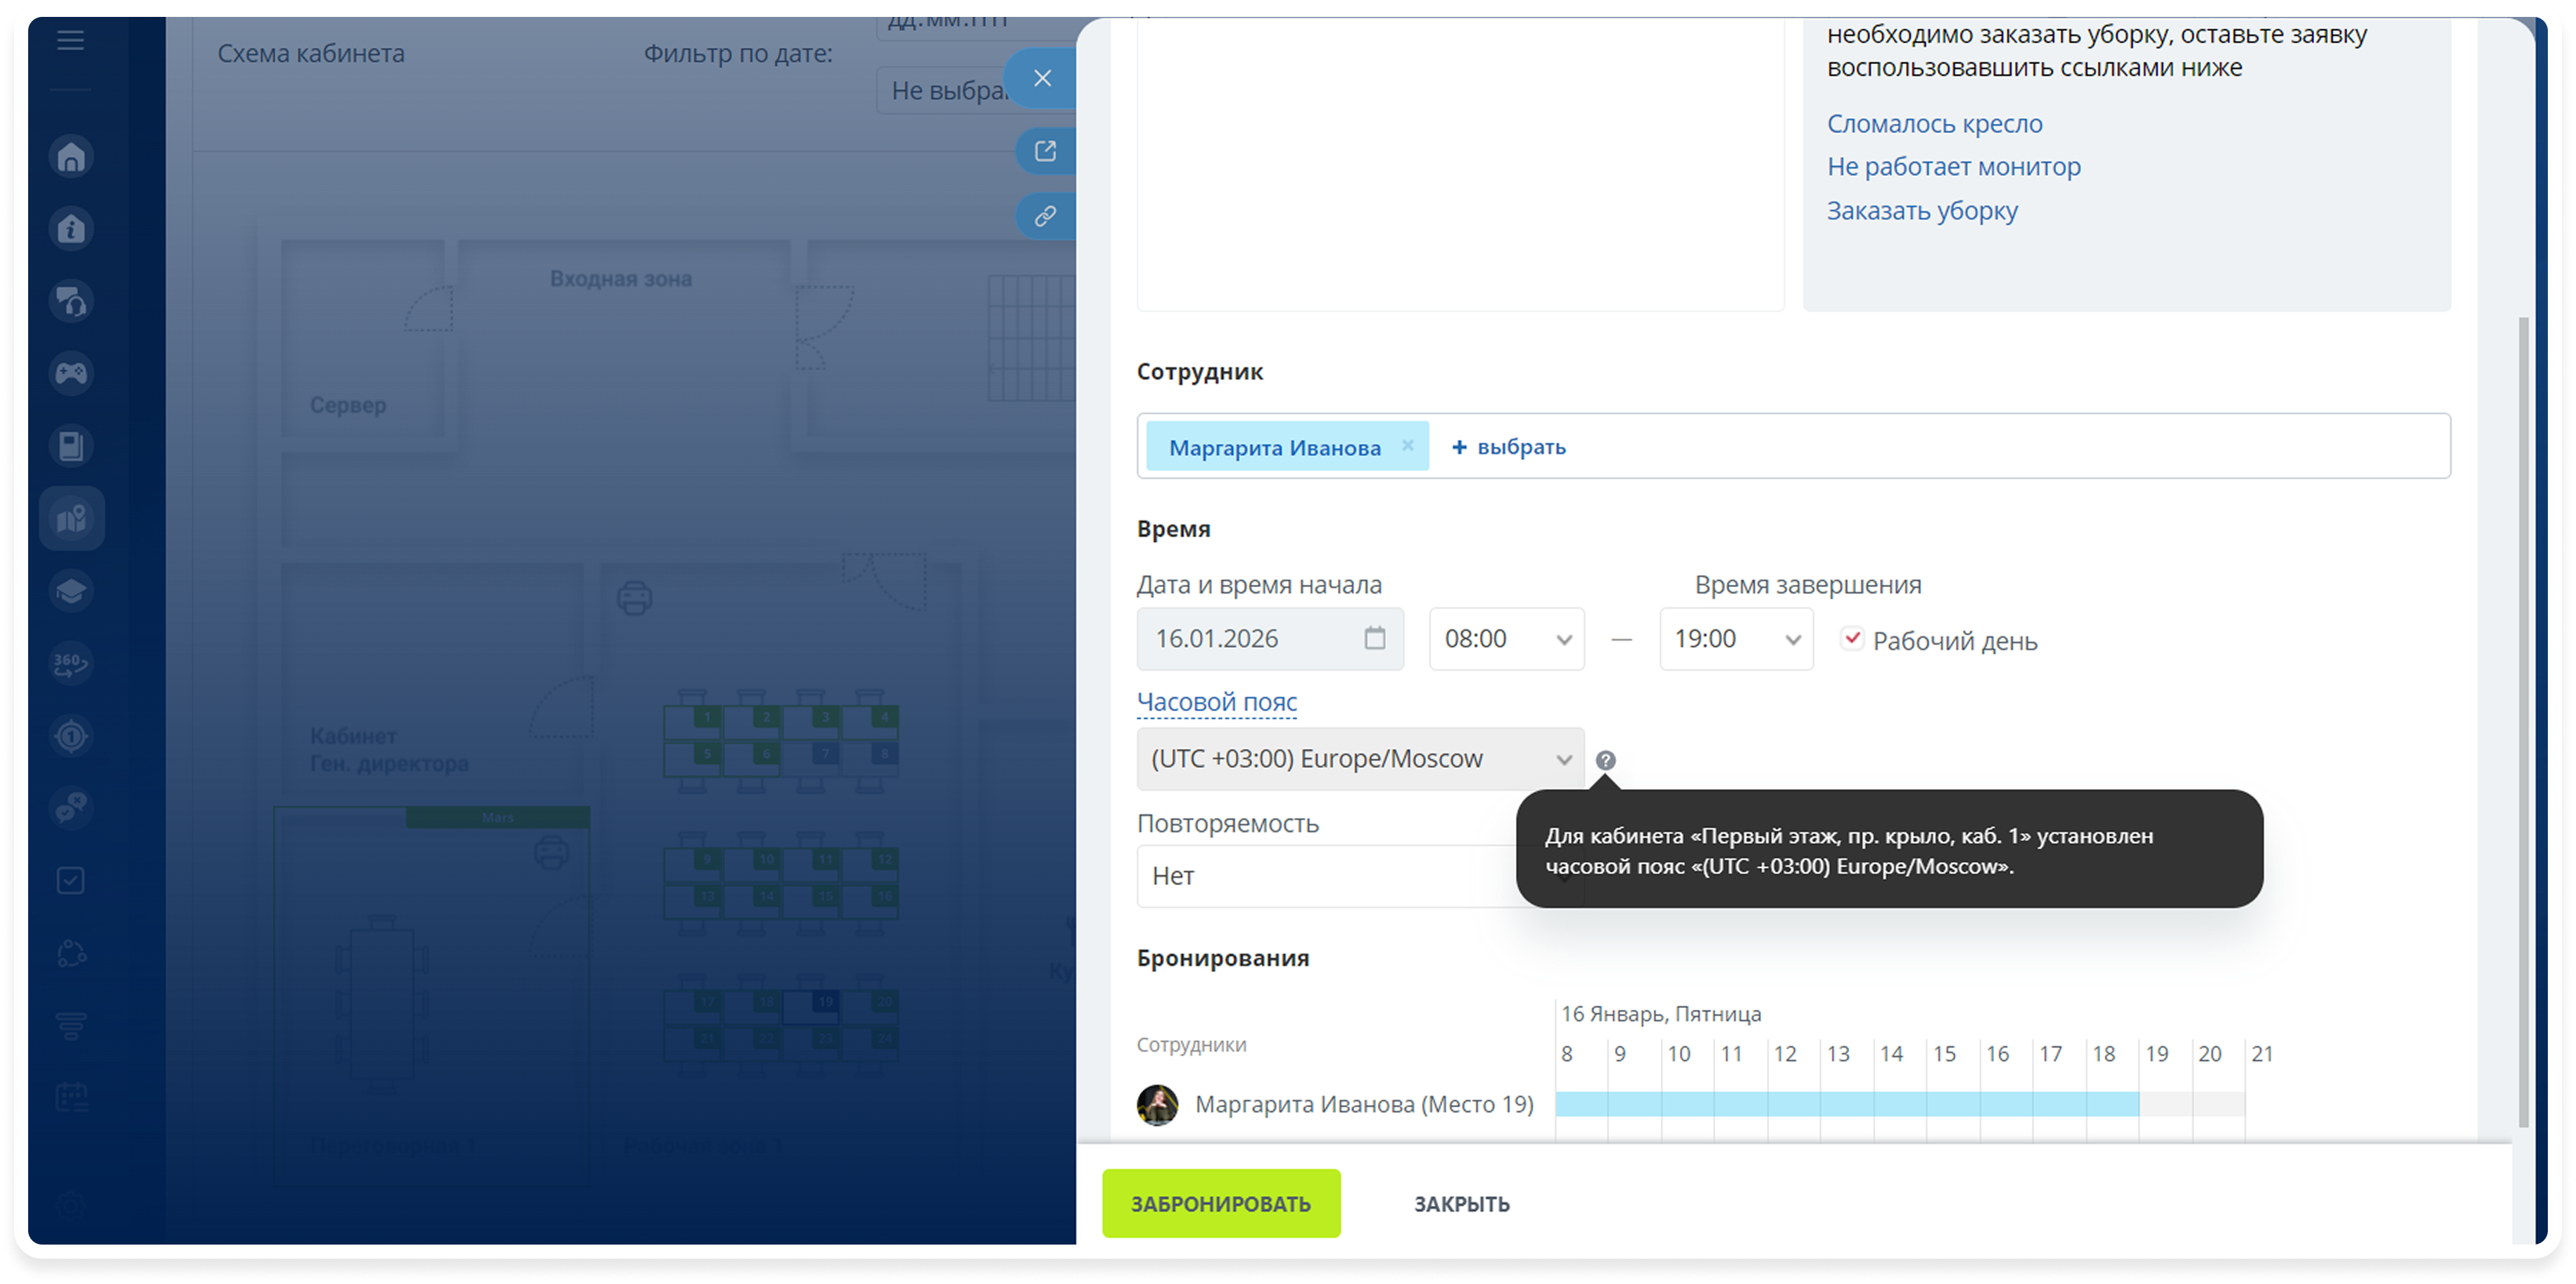The height and width of the screenshot is (1284, 2576).
Task: Uncheck the Рабочий день checkbox
Action: click(x=1852, y=638)
